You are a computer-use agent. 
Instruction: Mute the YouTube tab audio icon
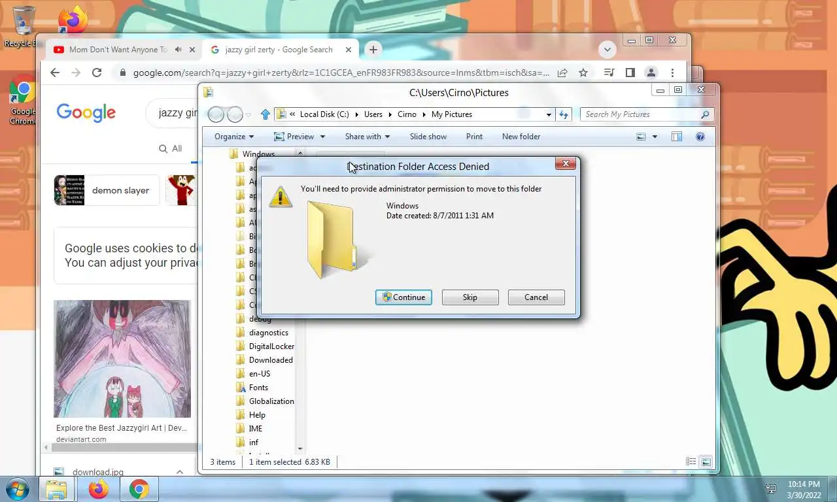click(x=178, y=50)
